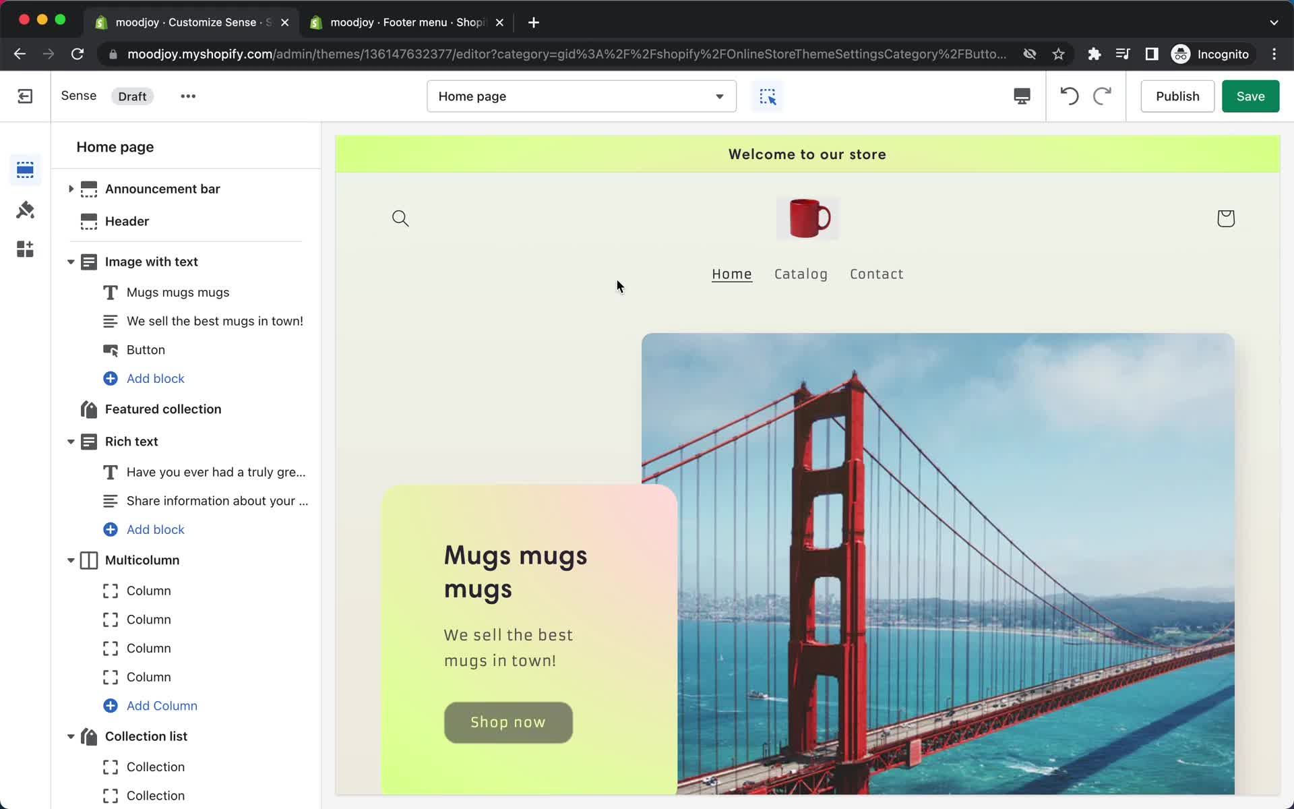Collapse the Image with text section
This screenshot has height=809, width=1294.
tap(71, 261)
